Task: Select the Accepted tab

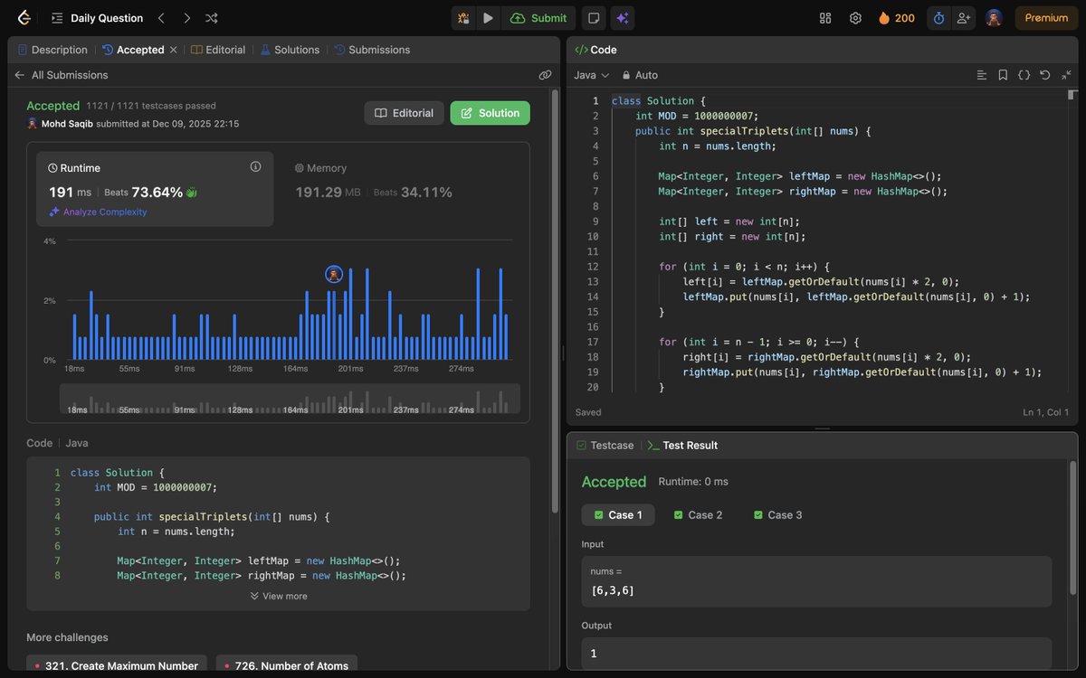Action: [x=134, y=50]
